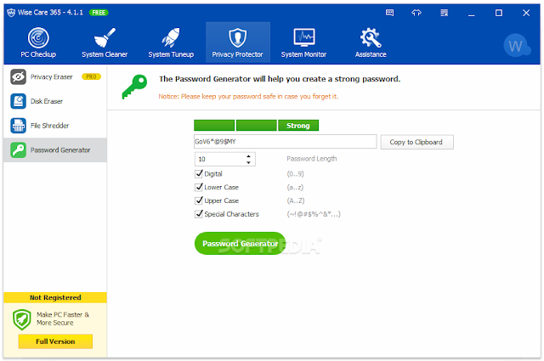The height and width of the screenshot is (361, 544).
Task: Click the Disk Eraser icon
Action: [18, 101]
